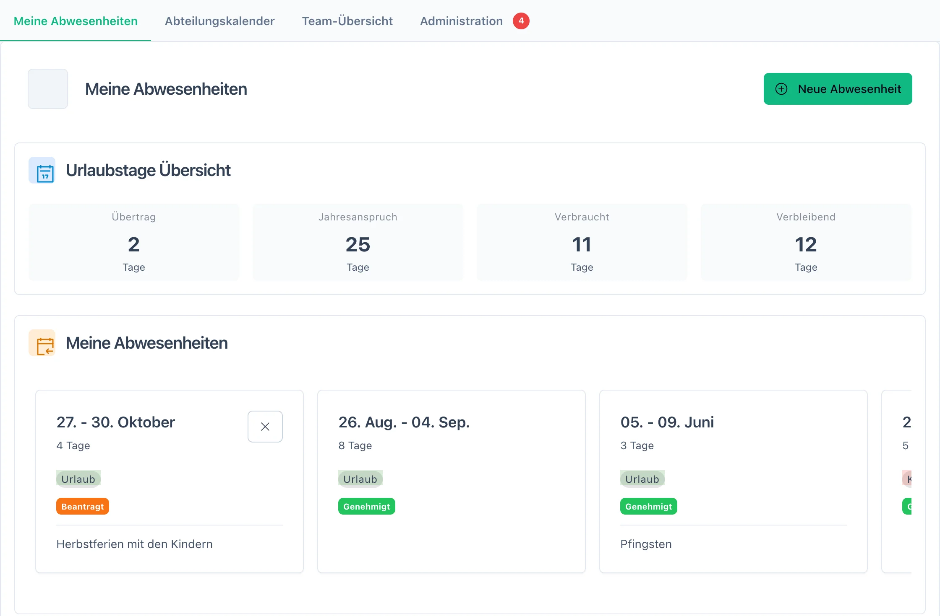Click the Verbraucht value 11
This screenshot has height=616, width=940.
[582, 244]
